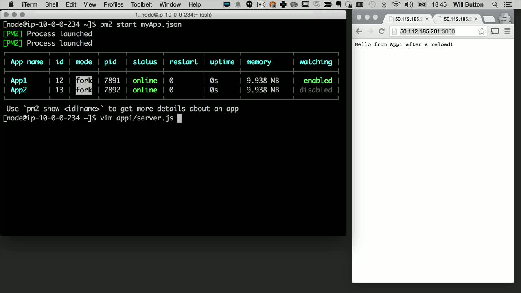521x293 pixels.
Task: Open the Apple menu
Action: pyautogui.click(x=11, y=4)
